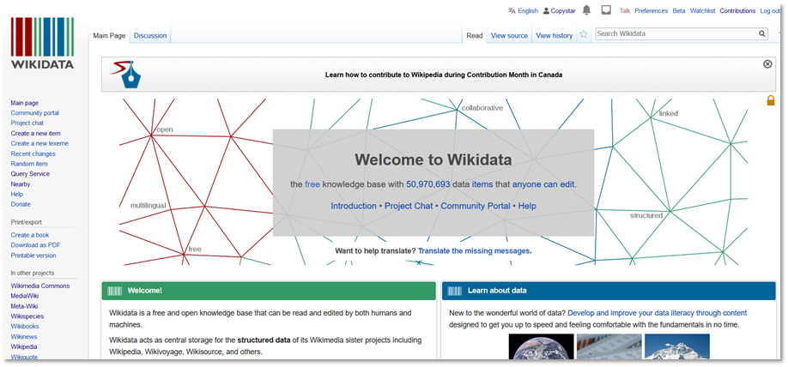Open the Watchlist link
The height and width of the screenshot is (367, 788).
pos(702,10)
